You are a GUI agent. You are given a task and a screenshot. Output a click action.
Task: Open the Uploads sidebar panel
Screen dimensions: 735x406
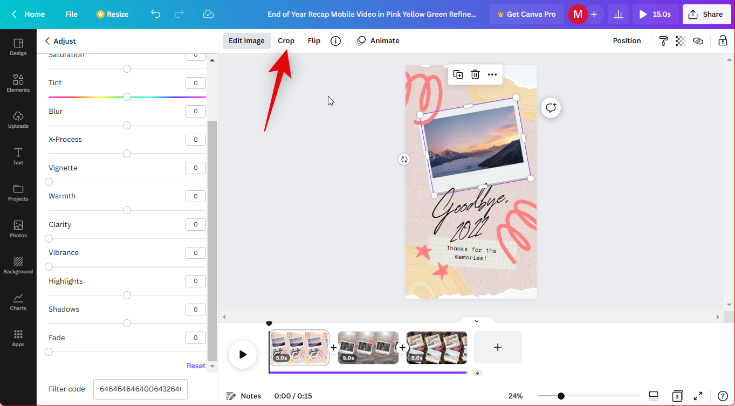[18, 120]
